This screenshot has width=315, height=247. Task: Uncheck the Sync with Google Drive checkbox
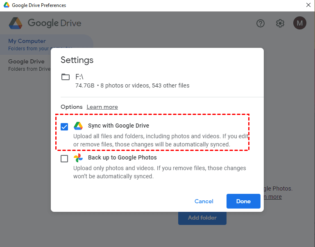(64, 127)
